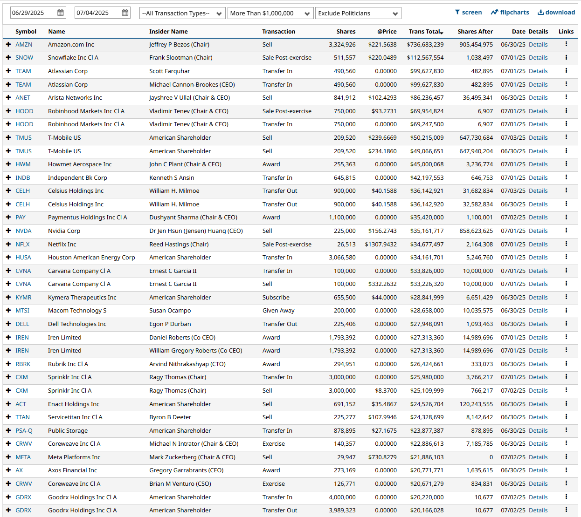This screenshot has width=581, height=517.
Task: Open the More Than $1,000,000 dropdown
Action: [270, 13]
